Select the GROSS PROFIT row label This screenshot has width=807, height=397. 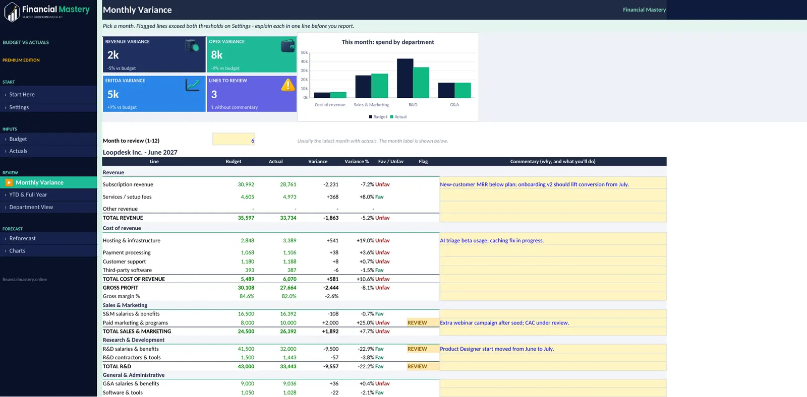(121, 288)
